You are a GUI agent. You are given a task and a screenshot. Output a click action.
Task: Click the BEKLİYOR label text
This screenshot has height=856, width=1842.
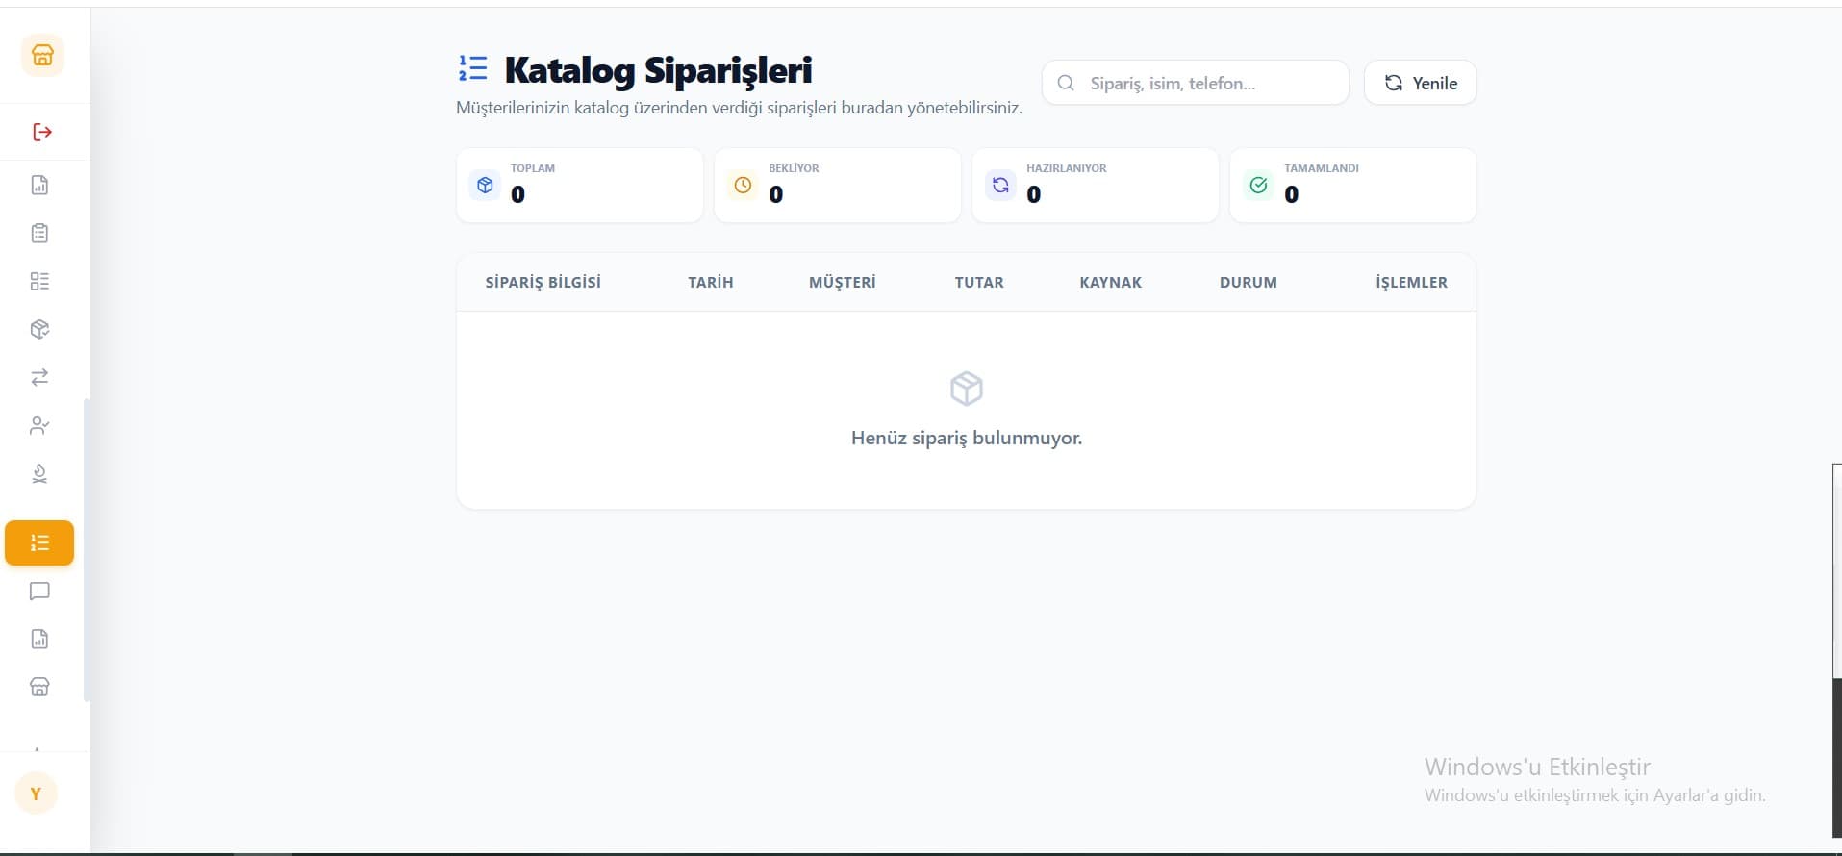point(794,168)
